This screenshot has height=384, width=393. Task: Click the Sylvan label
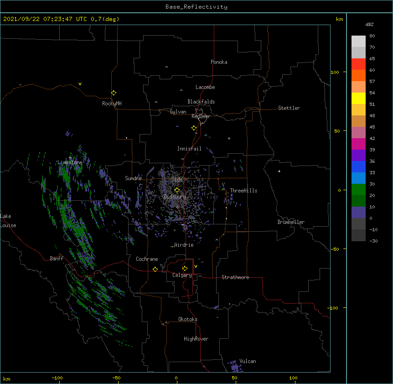178,112
